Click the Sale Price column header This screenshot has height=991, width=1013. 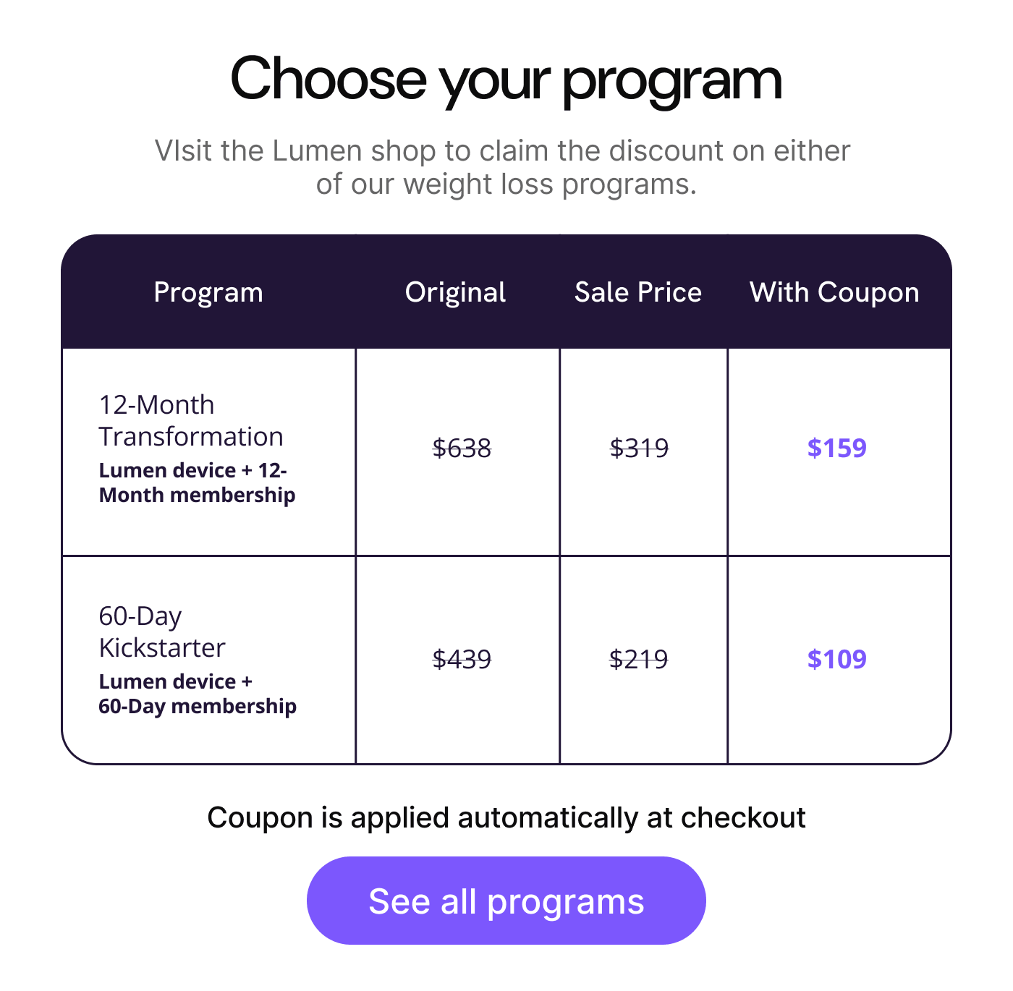pyautogui.click(x=637, y=292)
